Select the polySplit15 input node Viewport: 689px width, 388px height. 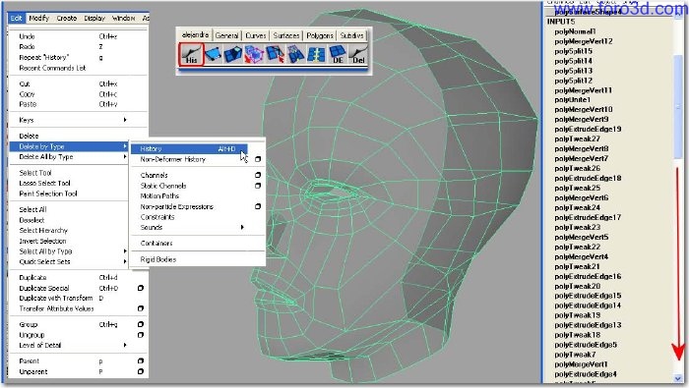[x=573, y=51]
